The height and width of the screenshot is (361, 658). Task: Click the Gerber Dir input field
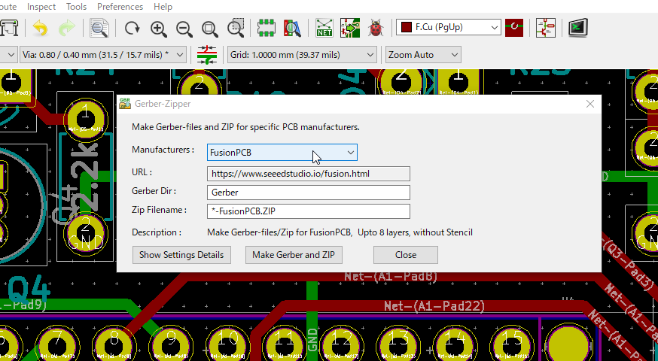coord(309,193)
